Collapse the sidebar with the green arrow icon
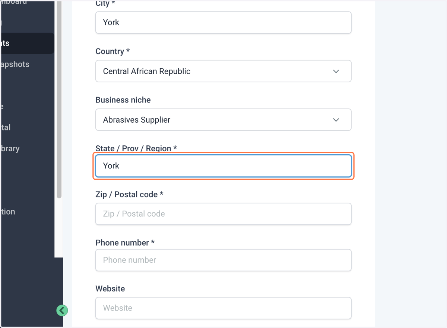 pyautogui.click(x=62, y=310)
